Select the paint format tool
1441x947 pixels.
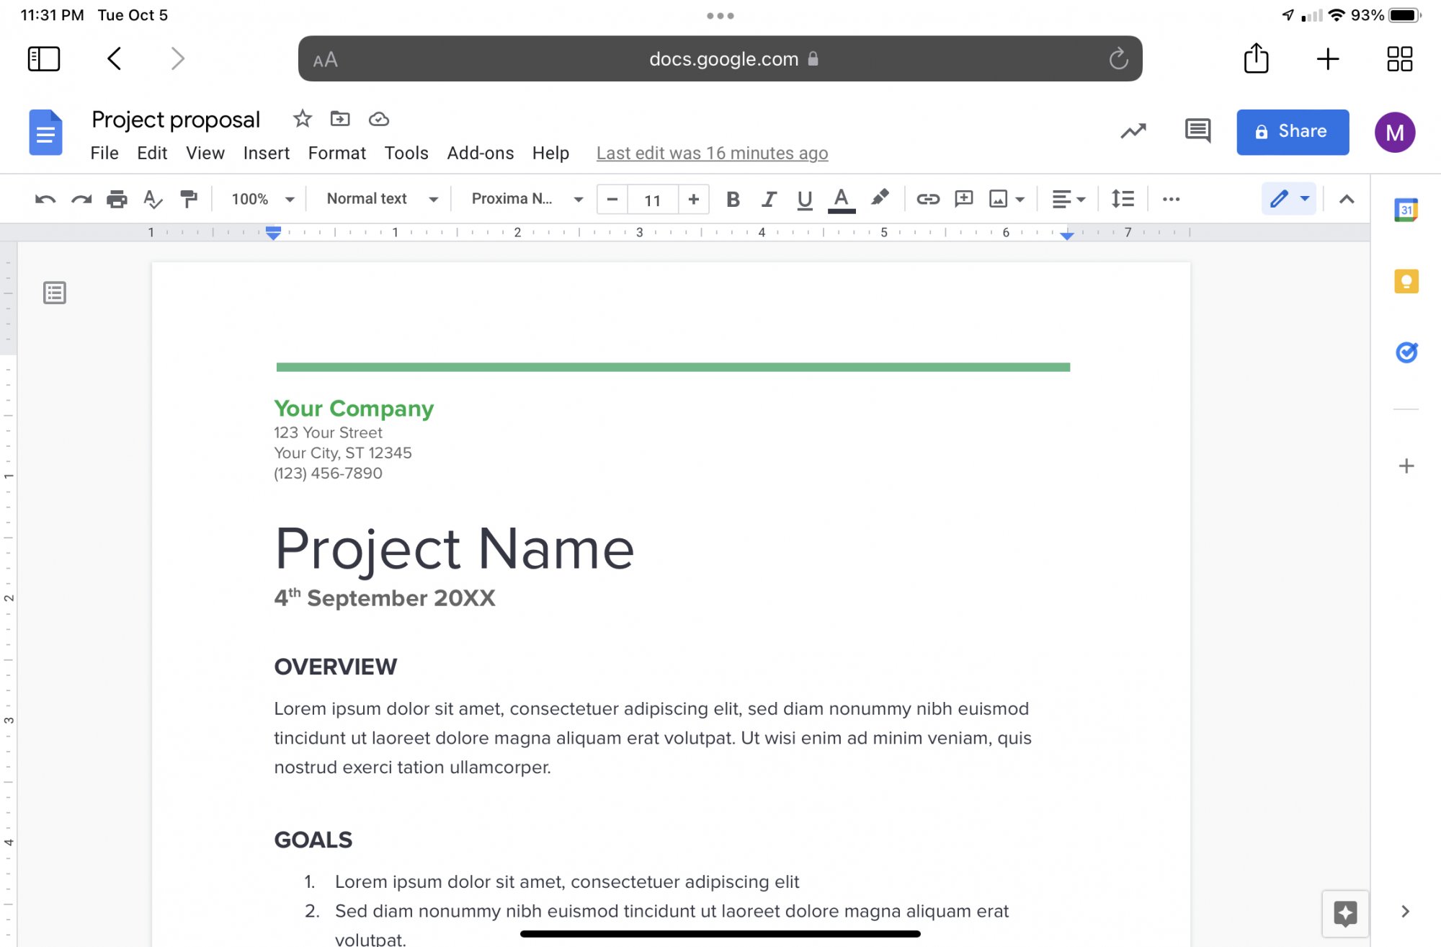point(189,199)
